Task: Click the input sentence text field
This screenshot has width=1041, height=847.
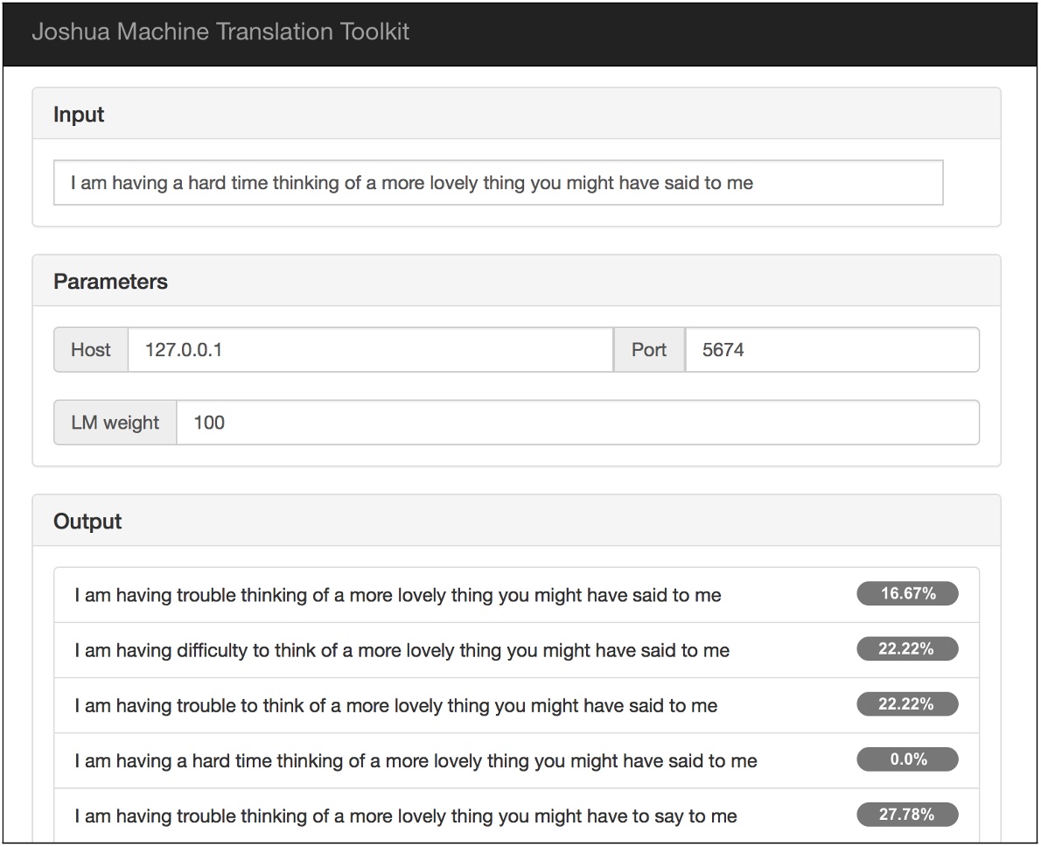Action: click(x=498, y=183)
